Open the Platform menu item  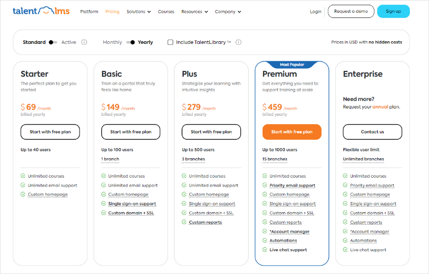(x=89, y=12)
